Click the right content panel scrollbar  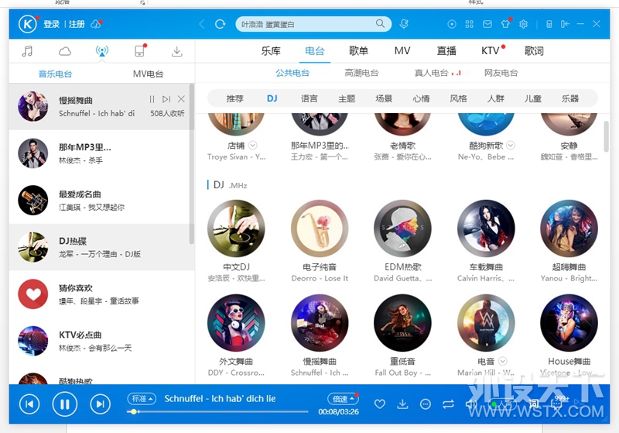[607, 136]
